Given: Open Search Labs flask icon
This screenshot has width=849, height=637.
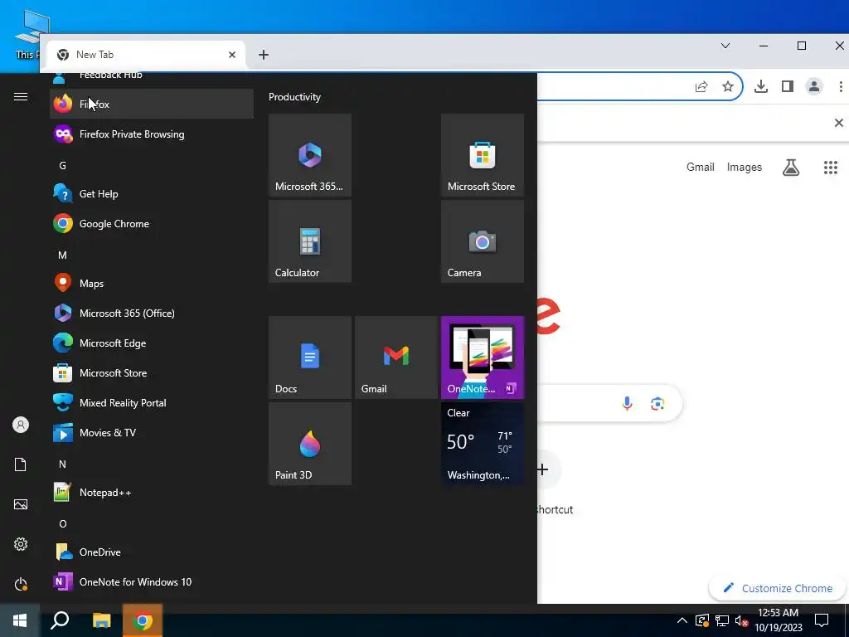Looking at the screenshot, I should tap(791, 168).
